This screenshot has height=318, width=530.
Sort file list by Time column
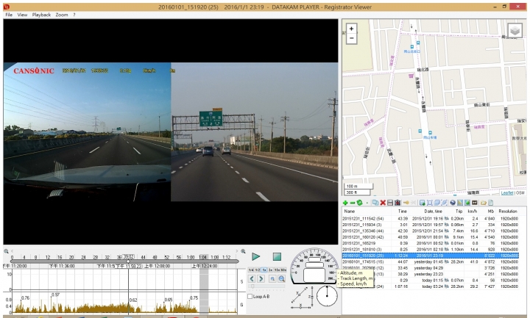click(402, 211)
